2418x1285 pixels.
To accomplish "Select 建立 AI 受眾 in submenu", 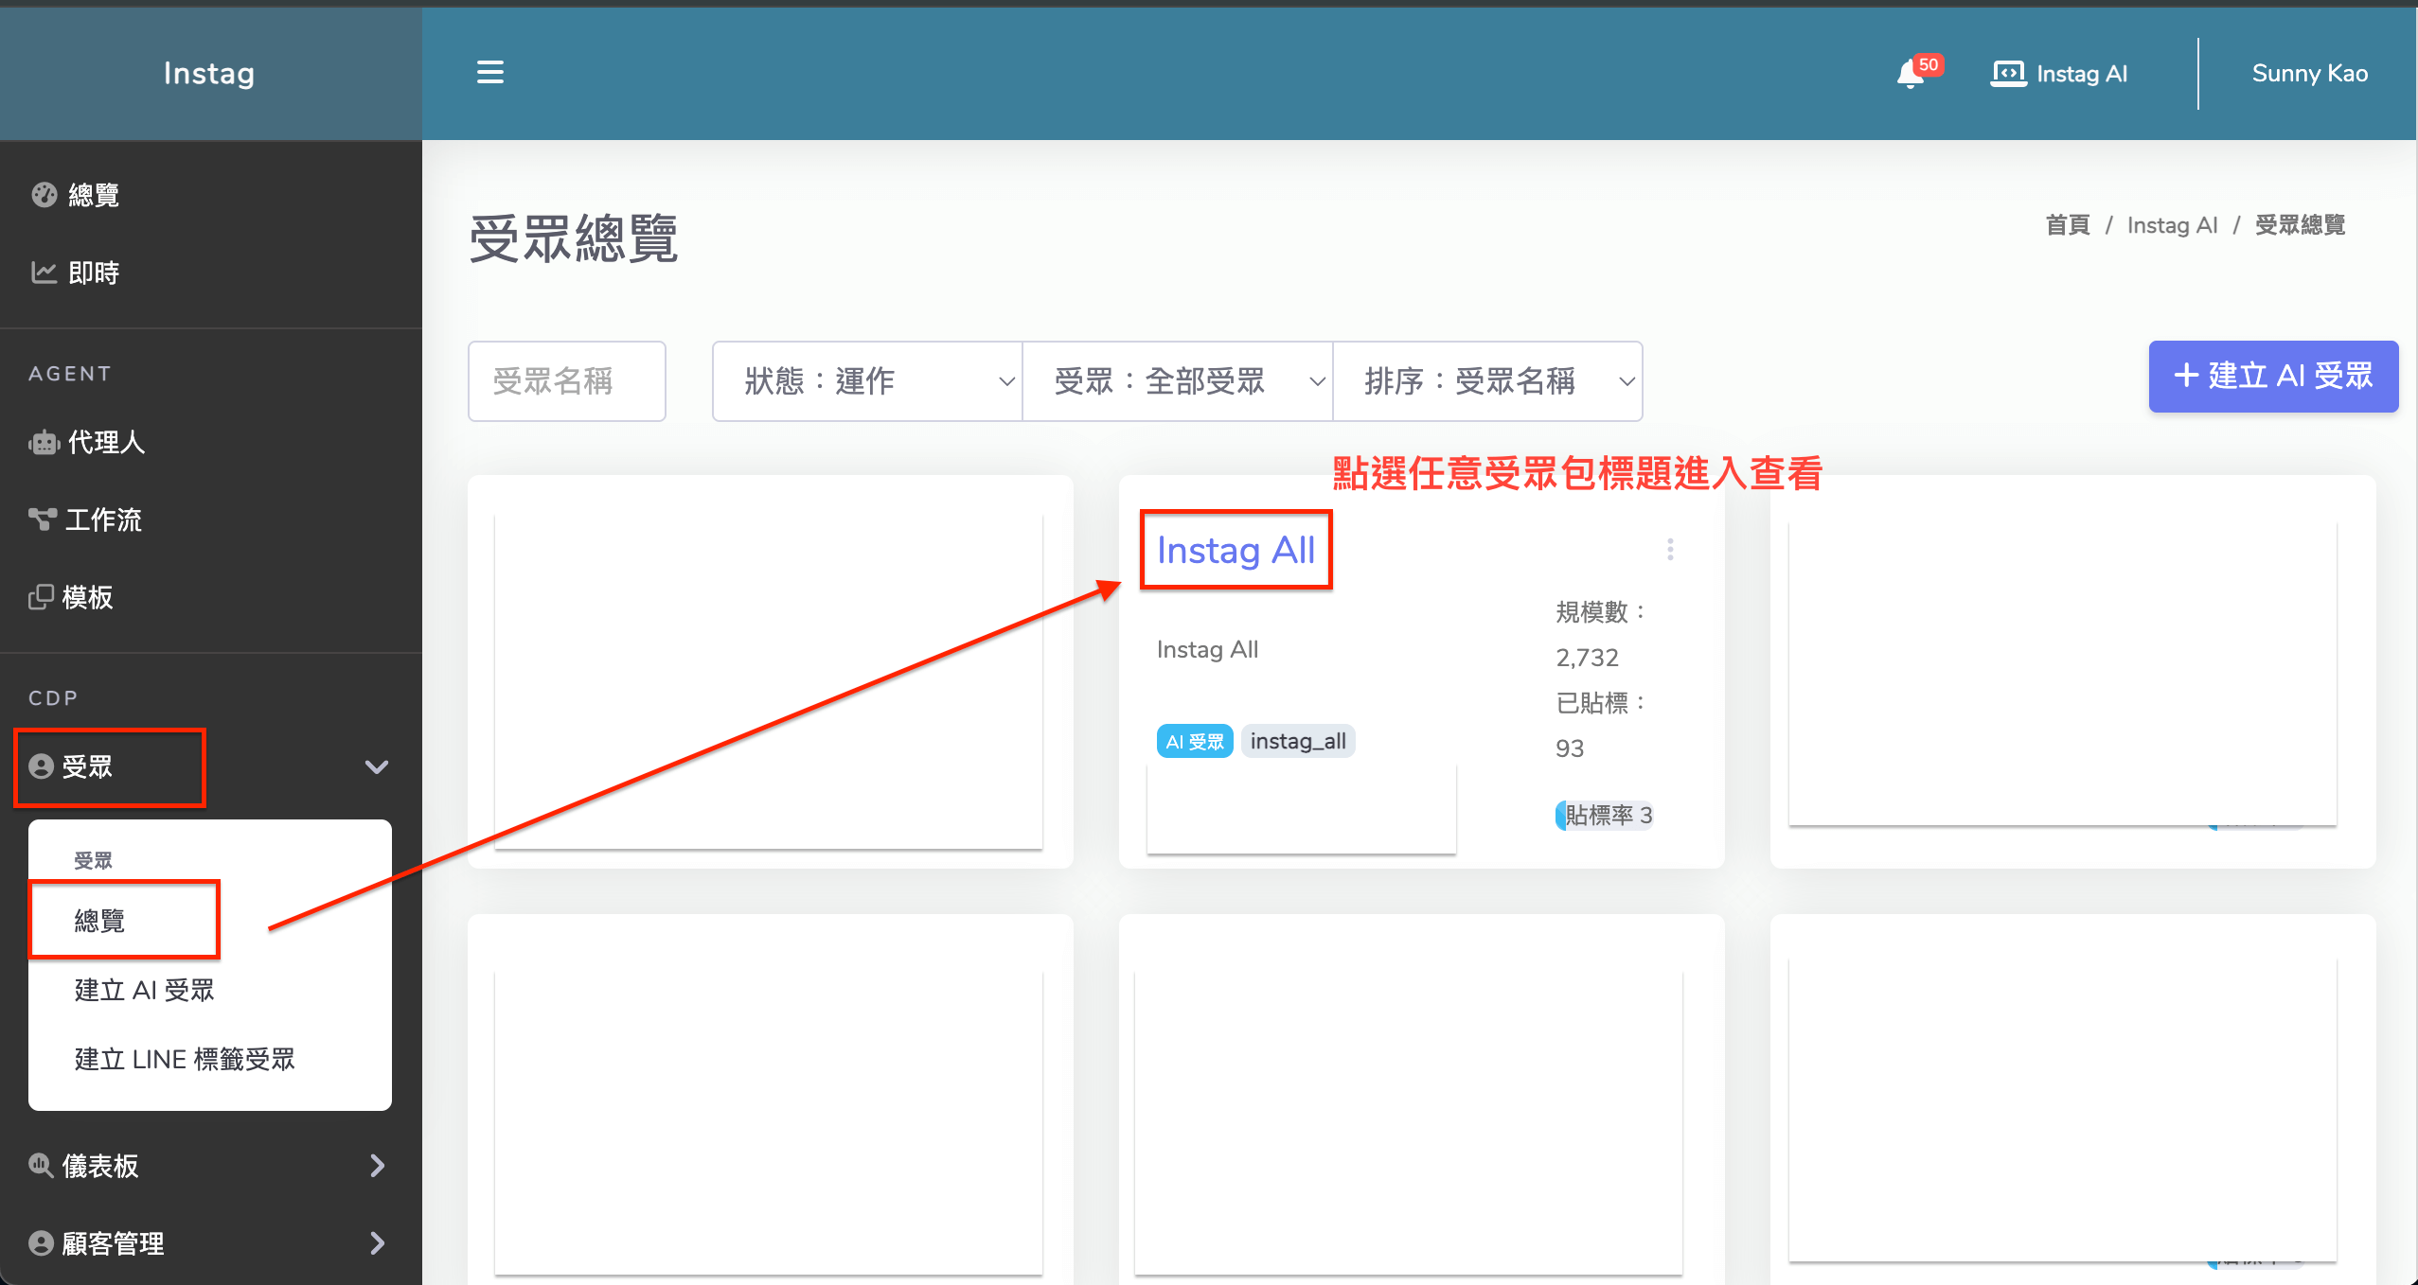I will [x=145, y=991].
